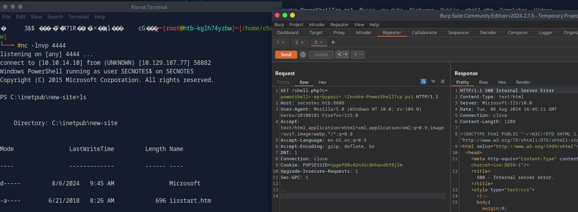This screenshot has width=578, height=212.
Task: Select the Pretty view in Response pane
Action: point(463,82)
